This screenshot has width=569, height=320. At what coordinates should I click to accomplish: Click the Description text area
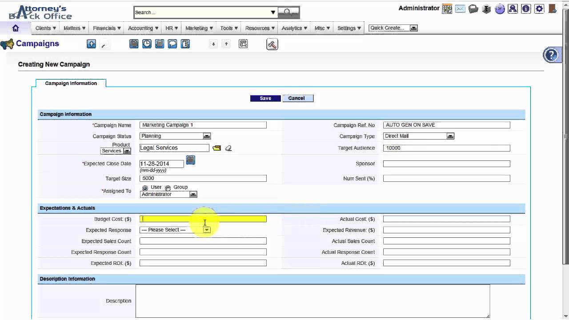tap(313, 301)
